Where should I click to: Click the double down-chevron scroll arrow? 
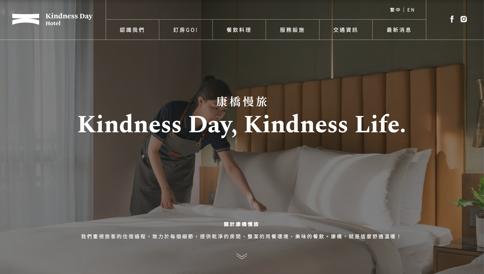pyautogui.click(x=242, y=256)
